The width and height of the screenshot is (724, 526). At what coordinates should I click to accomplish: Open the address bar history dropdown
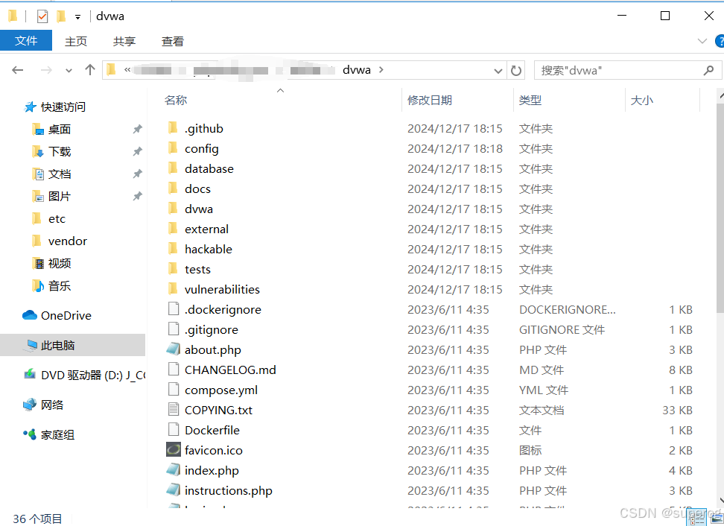(x=498, y=71)
